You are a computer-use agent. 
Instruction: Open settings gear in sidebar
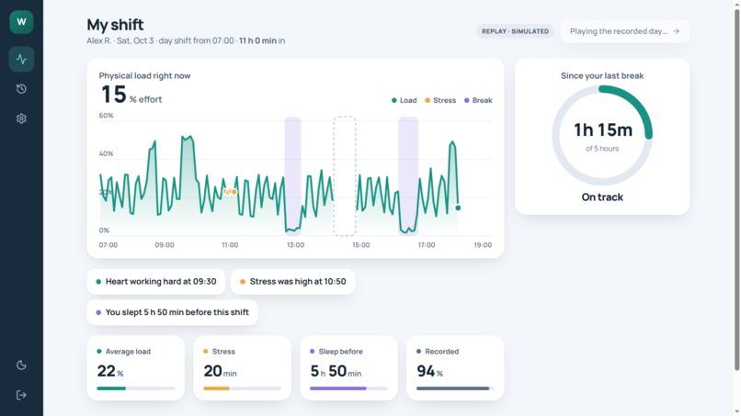(21, 118)
